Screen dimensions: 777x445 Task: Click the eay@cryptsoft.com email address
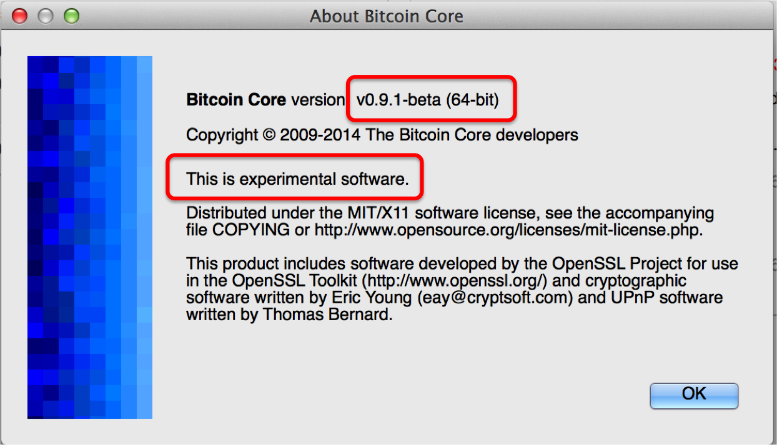tap(495, 298)
